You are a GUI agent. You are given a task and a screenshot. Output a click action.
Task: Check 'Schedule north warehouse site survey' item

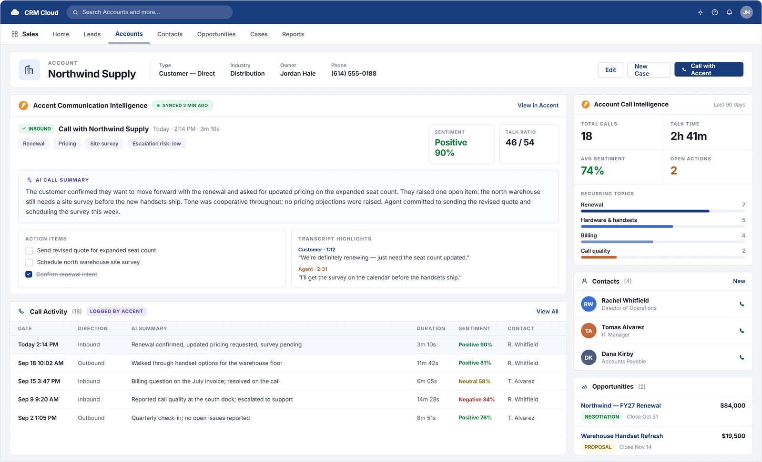tap(29, 262)
